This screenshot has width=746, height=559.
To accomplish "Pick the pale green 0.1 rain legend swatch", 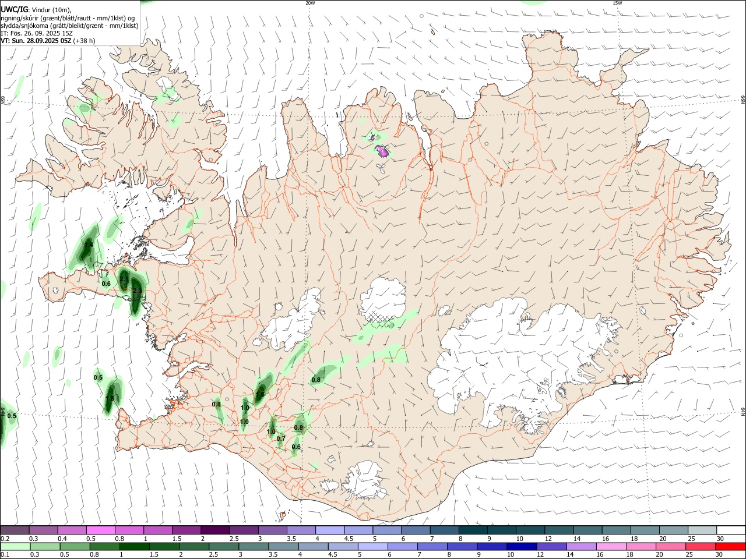I will 15,546.
